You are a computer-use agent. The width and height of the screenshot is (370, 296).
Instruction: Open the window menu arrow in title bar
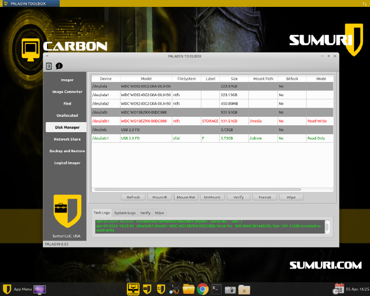pyautogui.click(x=47, y=56)
